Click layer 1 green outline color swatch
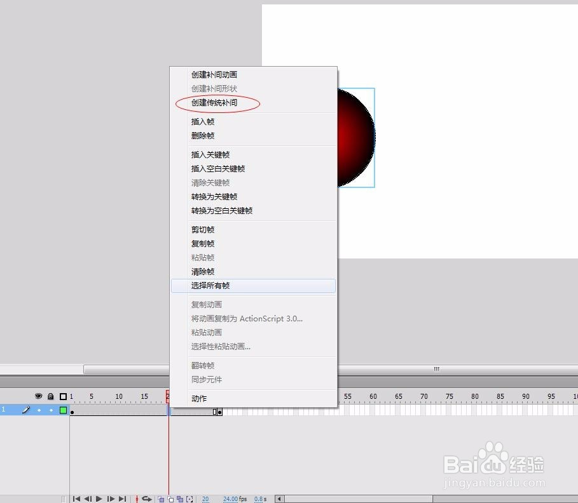578x503 pixels. [x=63, y=410]
